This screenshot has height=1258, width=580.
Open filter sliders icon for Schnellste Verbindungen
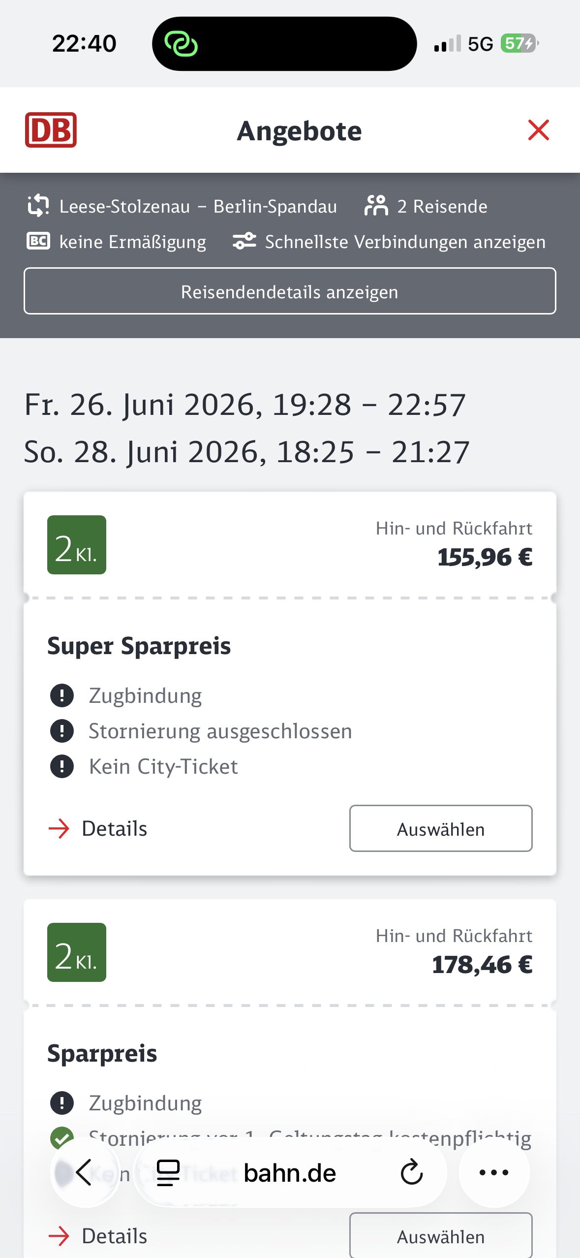(x=244, y=241)
